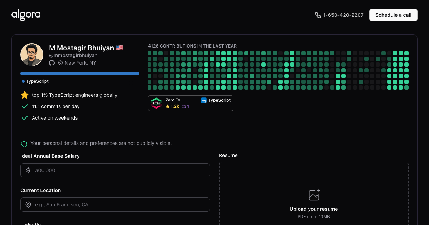
Task: Click the dollar sign icon in salary field
Action: pos(28,170)
